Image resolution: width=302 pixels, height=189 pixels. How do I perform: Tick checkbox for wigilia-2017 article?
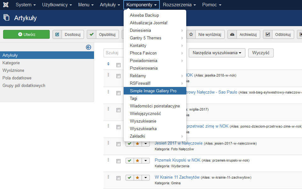(119, 110)
